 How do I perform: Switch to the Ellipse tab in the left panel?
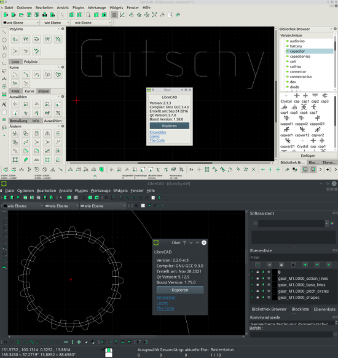pos(44,91)
